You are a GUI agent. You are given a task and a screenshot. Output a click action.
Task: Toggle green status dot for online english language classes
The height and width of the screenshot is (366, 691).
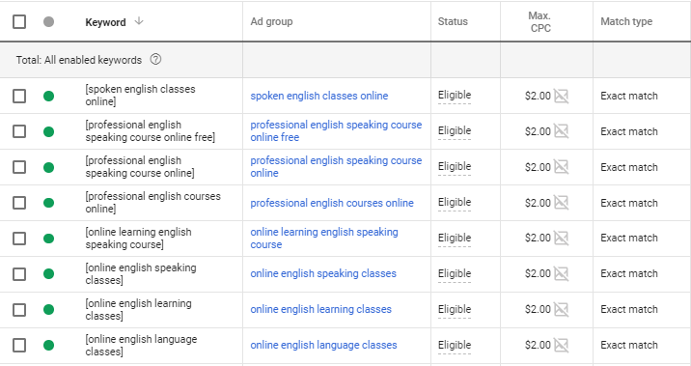tap(49, 346)
